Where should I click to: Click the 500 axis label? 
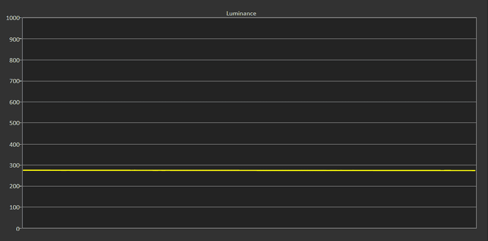coord(15,123)
